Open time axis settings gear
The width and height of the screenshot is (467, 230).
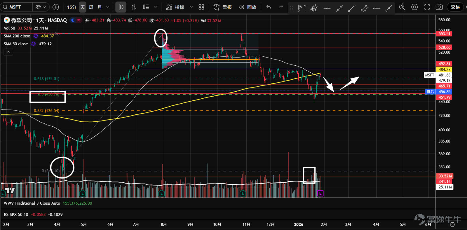tap(452, 224)
